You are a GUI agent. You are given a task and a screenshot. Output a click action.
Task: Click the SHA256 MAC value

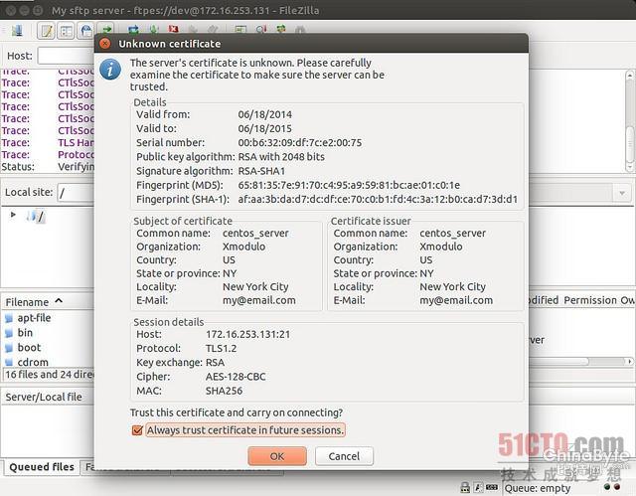pos(224,391)
